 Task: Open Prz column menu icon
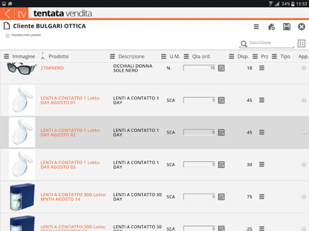255,56
